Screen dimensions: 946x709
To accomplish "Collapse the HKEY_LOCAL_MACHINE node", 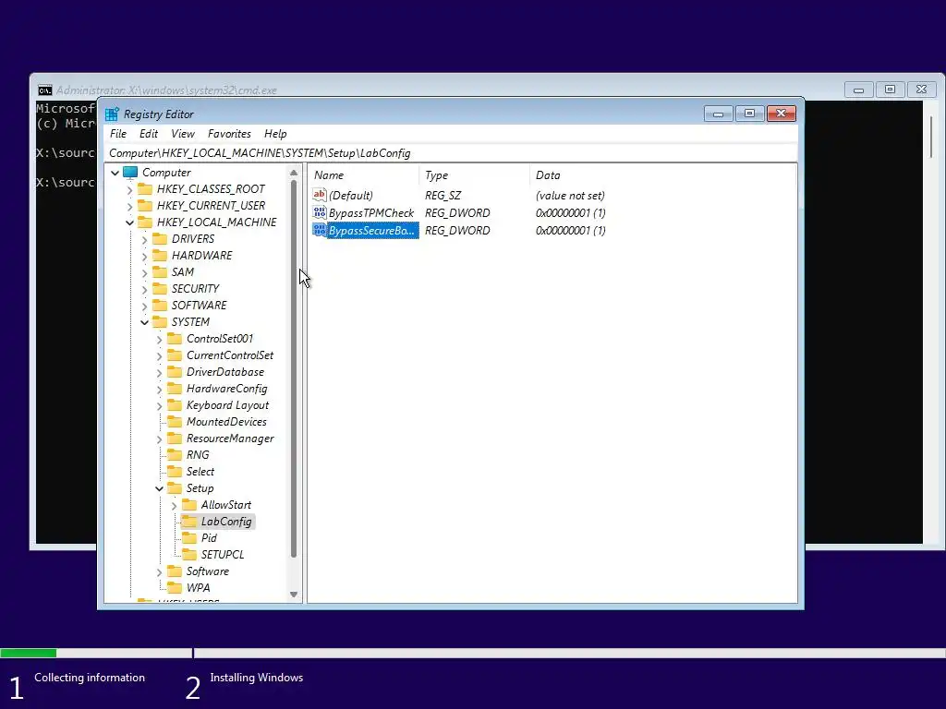I will (129, 223).
